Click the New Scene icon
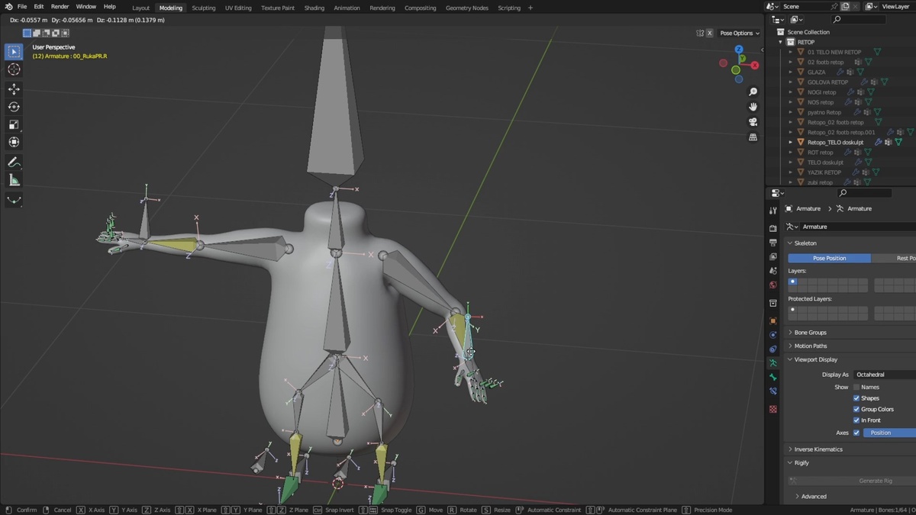The image size is (916, 515). (845, 6)
